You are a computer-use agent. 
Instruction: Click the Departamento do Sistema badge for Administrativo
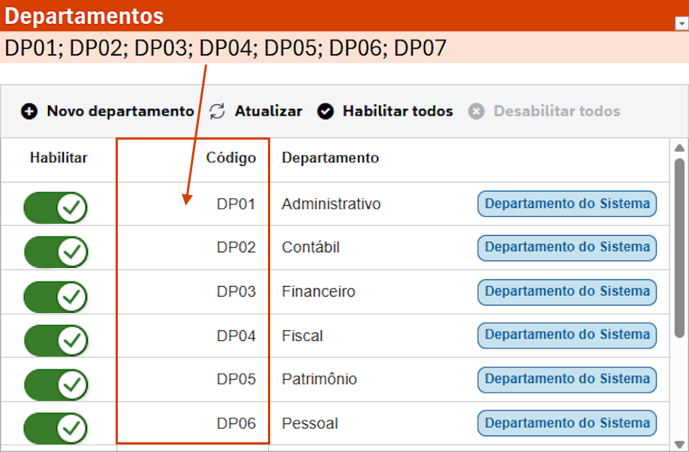(x=567, y=203)
